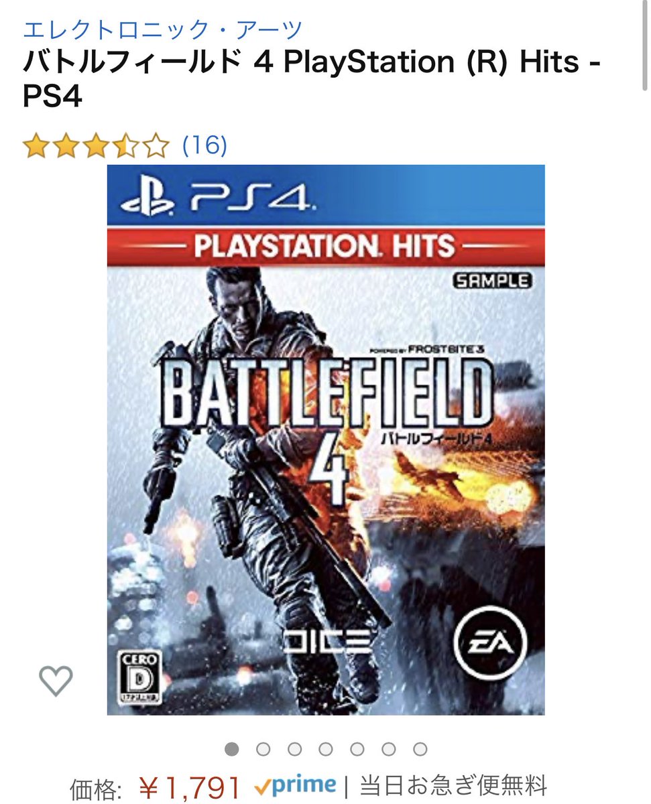The width and height of the screenshot is (651, 804).
Task: Select the sixth image pagination dot
Action: click(389, 748)
